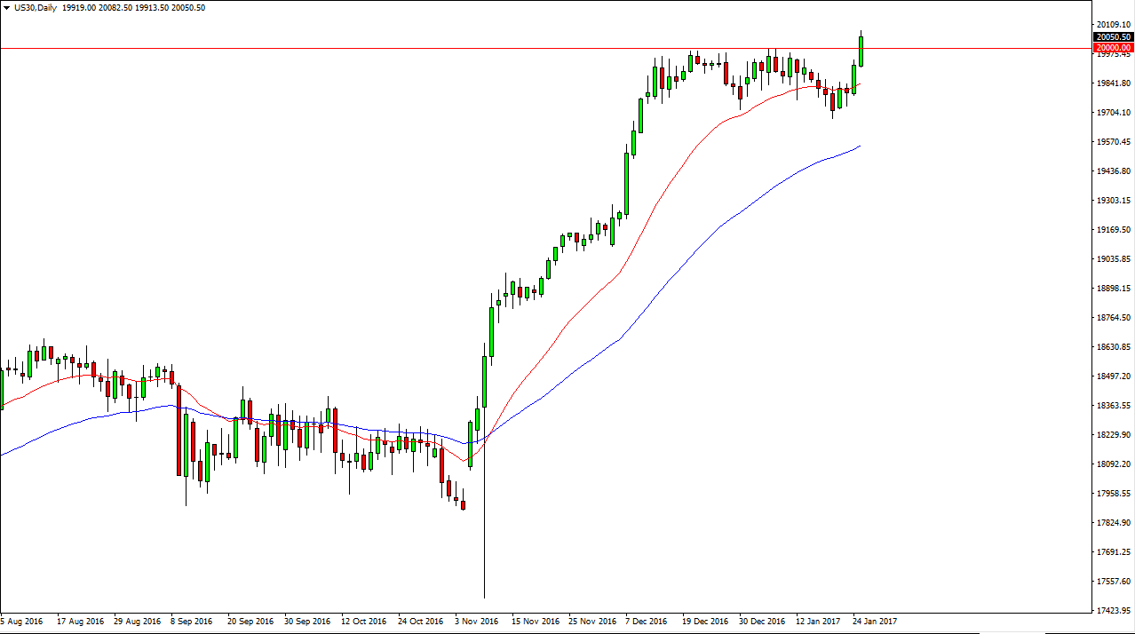Select the 5 Aug 2016 date label
Viewport: 1135px width, 634px height.
(24, 622)
